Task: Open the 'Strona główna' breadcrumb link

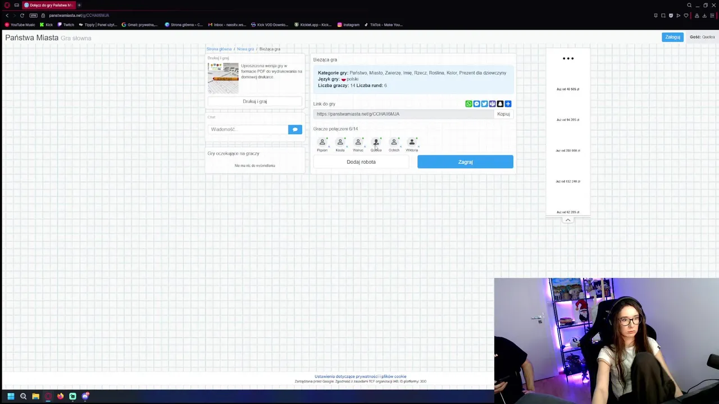Action: pyautogui.click(x=219, y=49)
